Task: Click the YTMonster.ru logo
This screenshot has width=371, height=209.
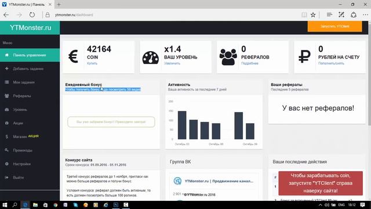Action: 30,28
